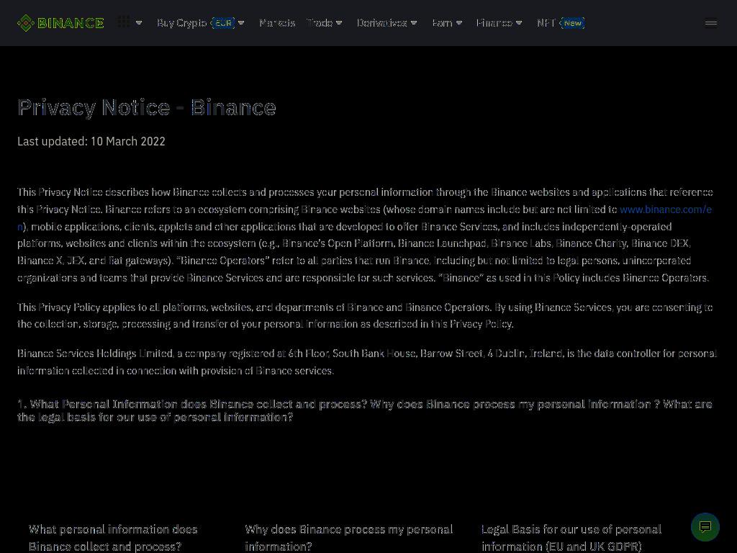Go to Markets page
Viewport: 737px width, 553px height.
[277, 23]
